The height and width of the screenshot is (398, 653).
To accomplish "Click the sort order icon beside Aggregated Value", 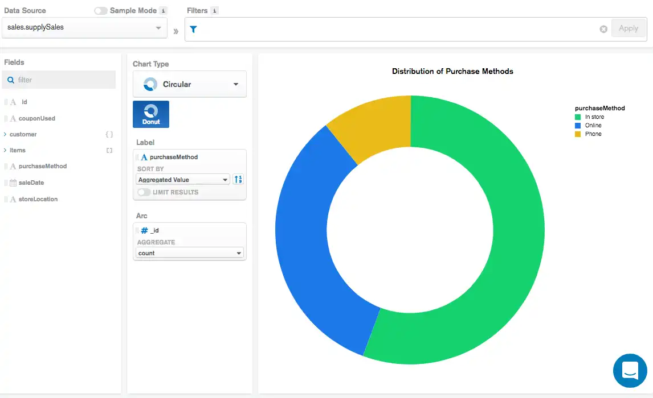I will pyautogui.click(x=238, y=179).
